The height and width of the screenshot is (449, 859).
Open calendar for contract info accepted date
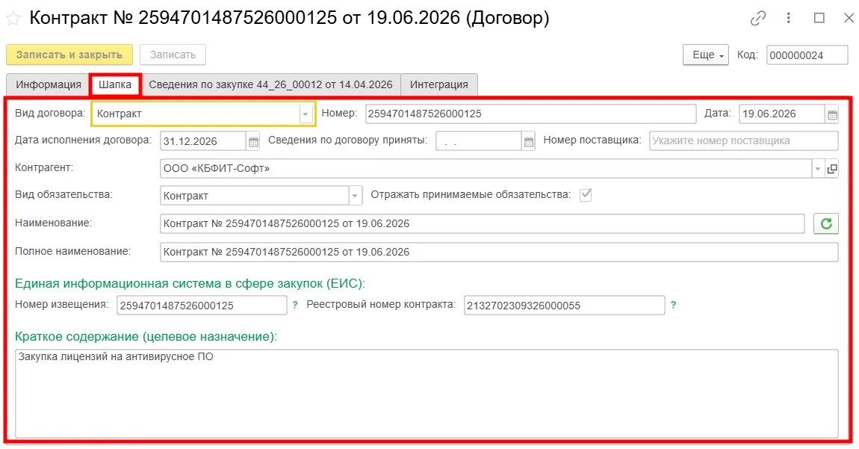click(x=528, y=141)
